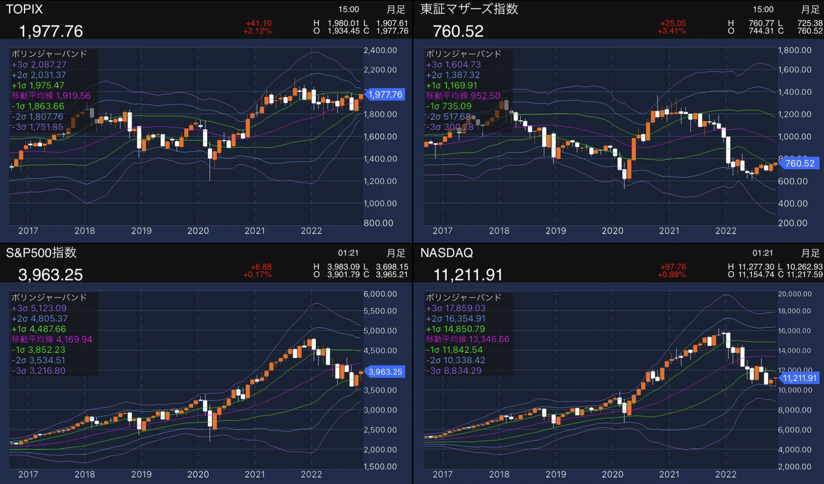Viewport: 824px width, 484px height.
Task: Click the S&P500 -3σ 3,216.80 legend row
Action: click(38, 371)
